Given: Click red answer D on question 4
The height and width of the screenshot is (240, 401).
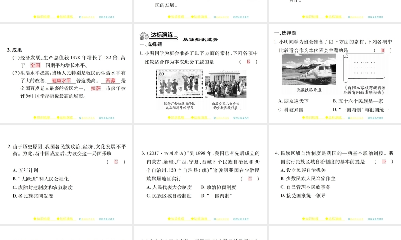Looking at the screenshot, I should 384,162.
